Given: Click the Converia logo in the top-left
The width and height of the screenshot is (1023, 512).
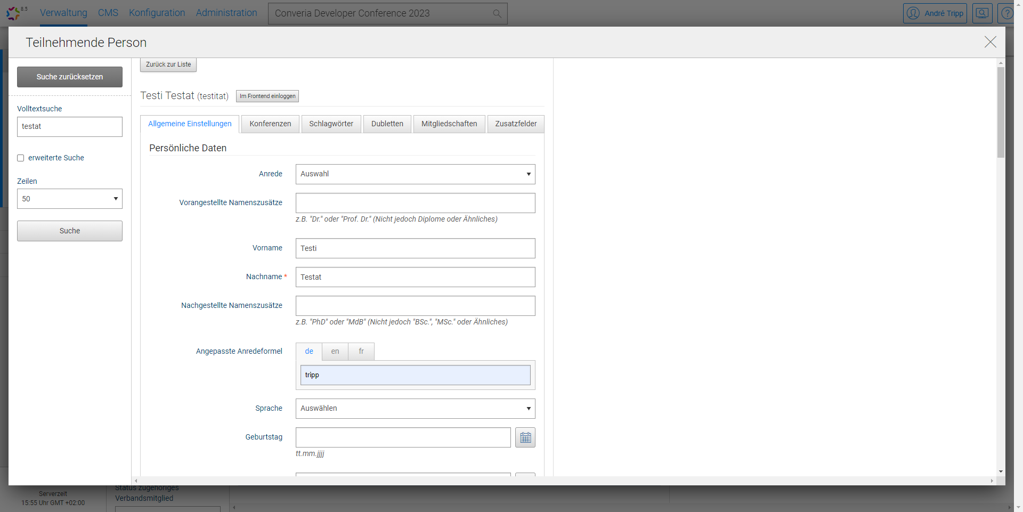Looking at the screenshot, I should [13, 13].
